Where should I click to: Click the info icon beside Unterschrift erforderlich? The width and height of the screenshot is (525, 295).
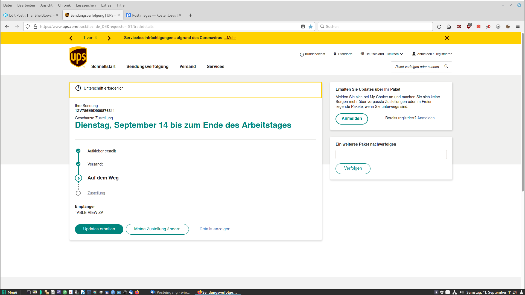(78, 88)
